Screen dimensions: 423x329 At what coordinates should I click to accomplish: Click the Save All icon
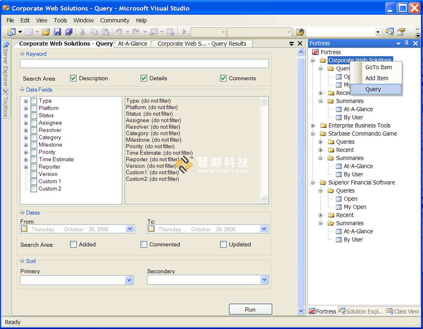coord(69,32)
